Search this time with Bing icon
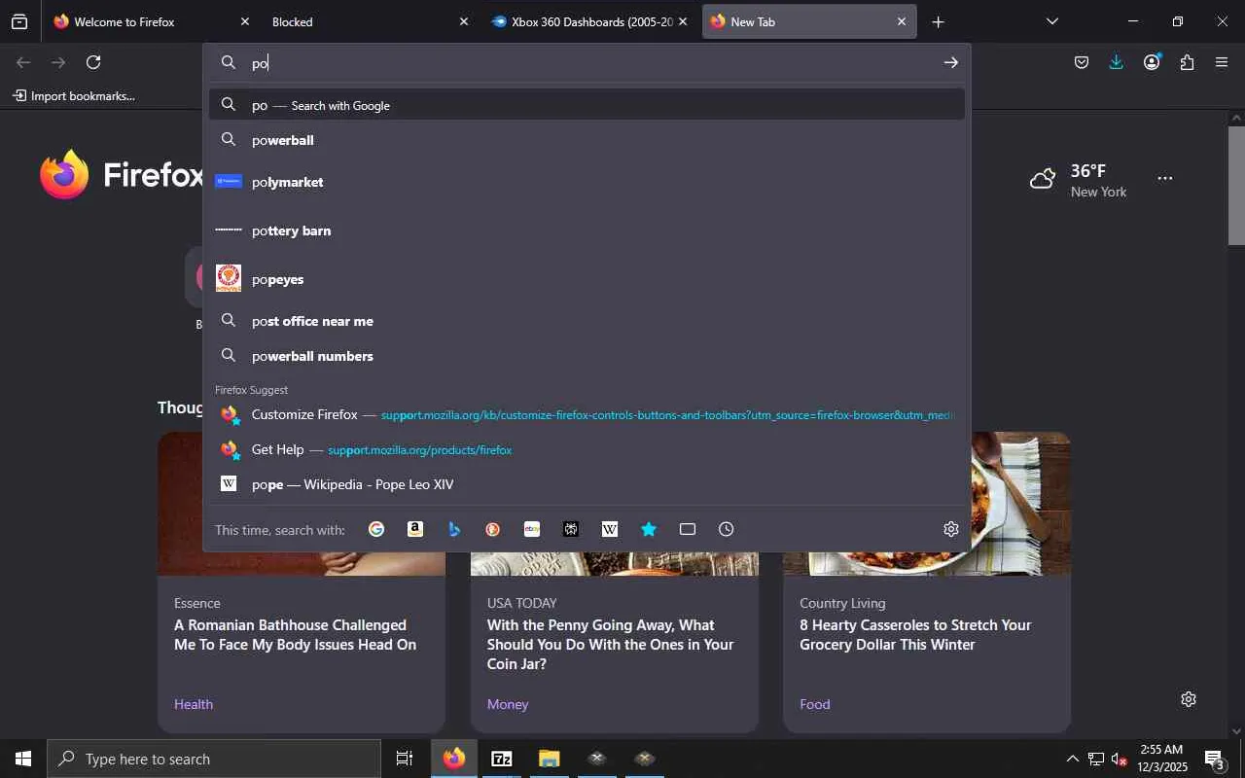 point(454,529)
